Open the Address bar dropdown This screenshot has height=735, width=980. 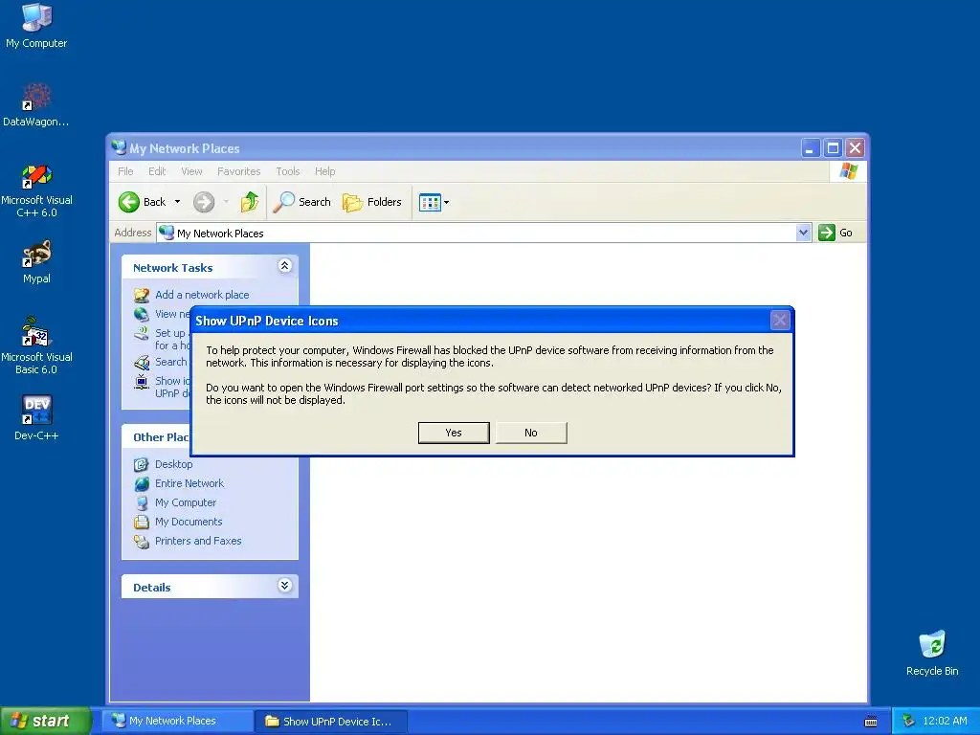803,233
